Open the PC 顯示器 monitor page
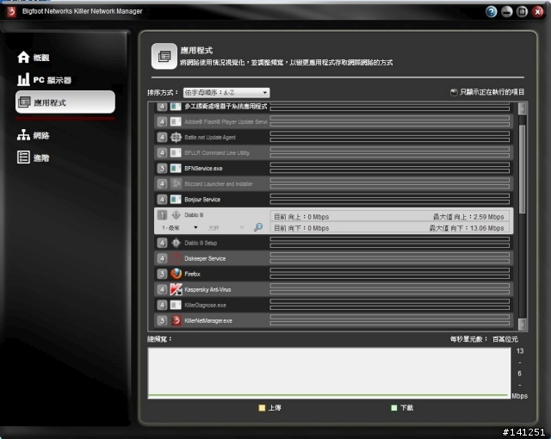The height and width of the screenshot is (439, 551). pos(52,80)
